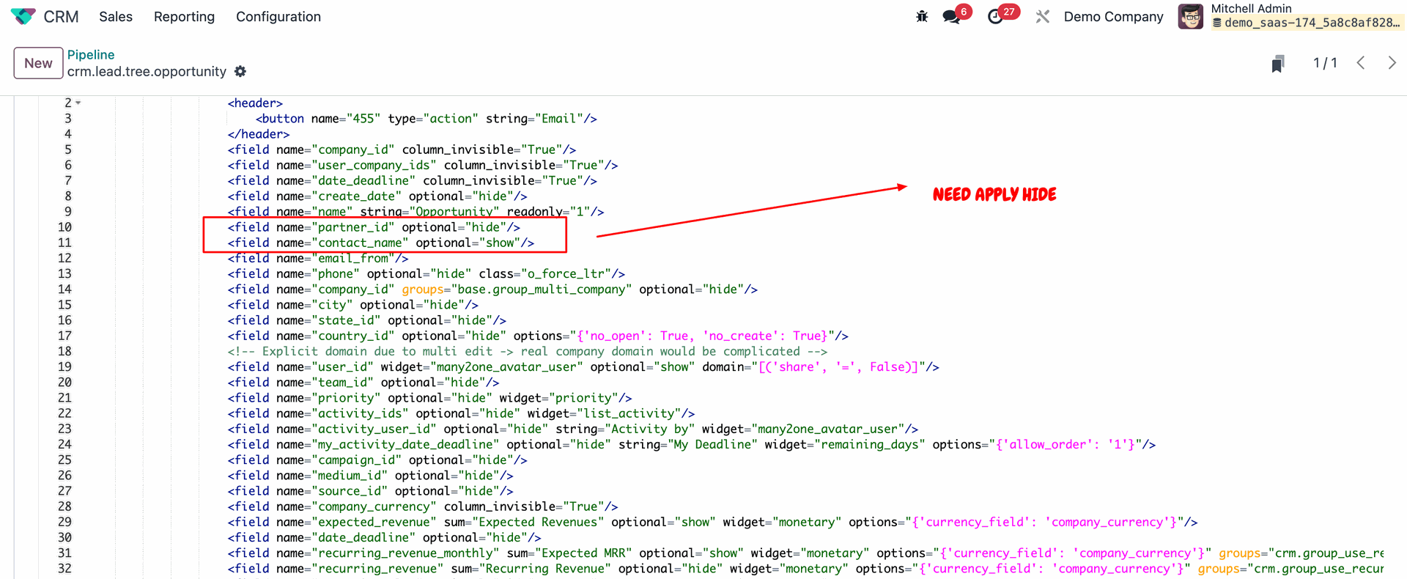Click the button name="455" code line
1407x579 pixels.
tap(426, 119)
